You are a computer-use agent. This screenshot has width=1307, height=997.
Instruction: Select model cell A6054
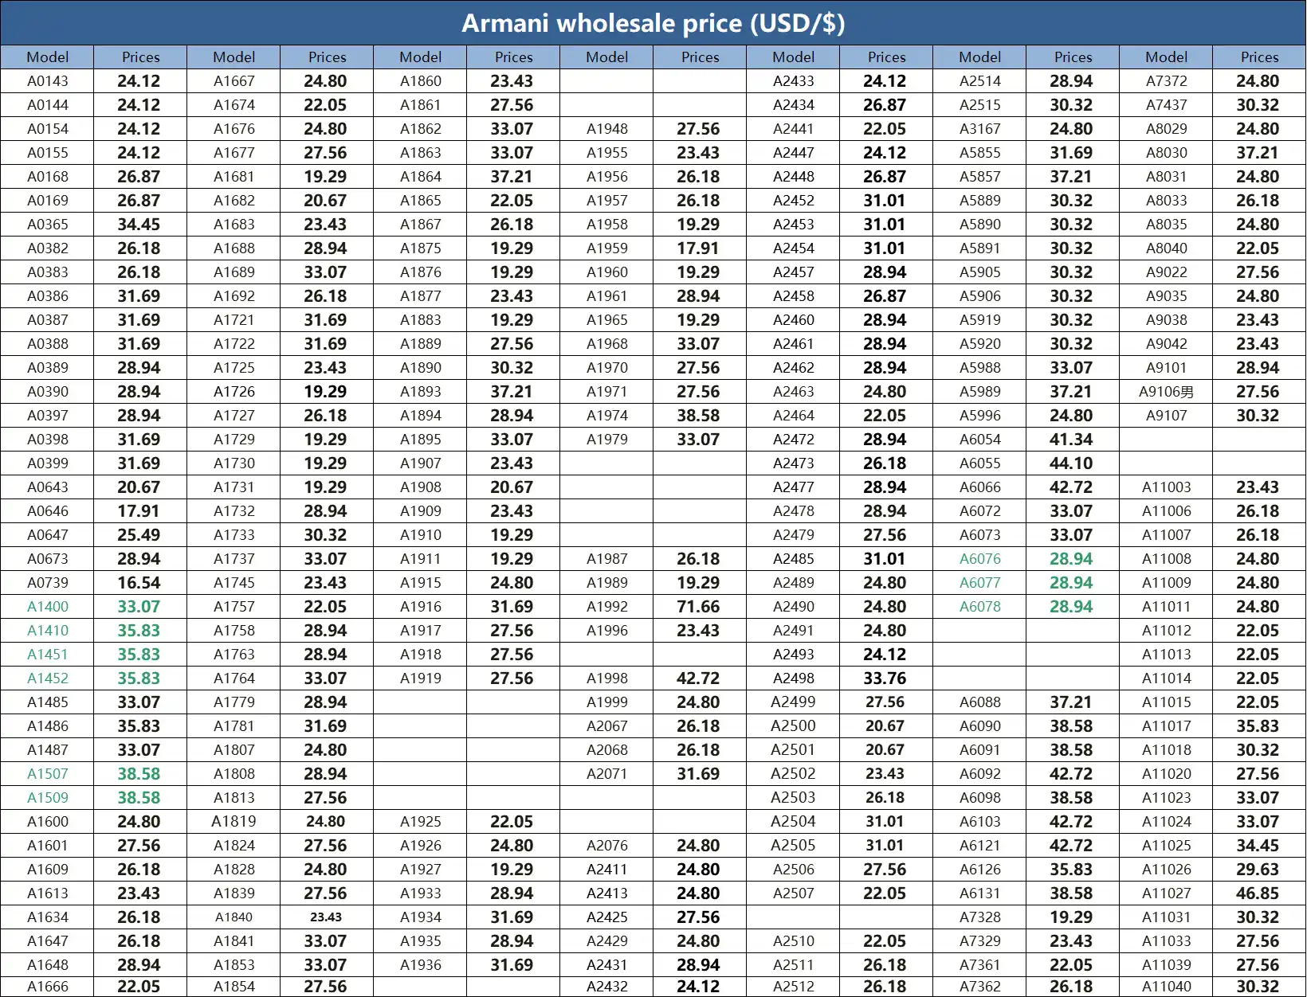[980, 440]
